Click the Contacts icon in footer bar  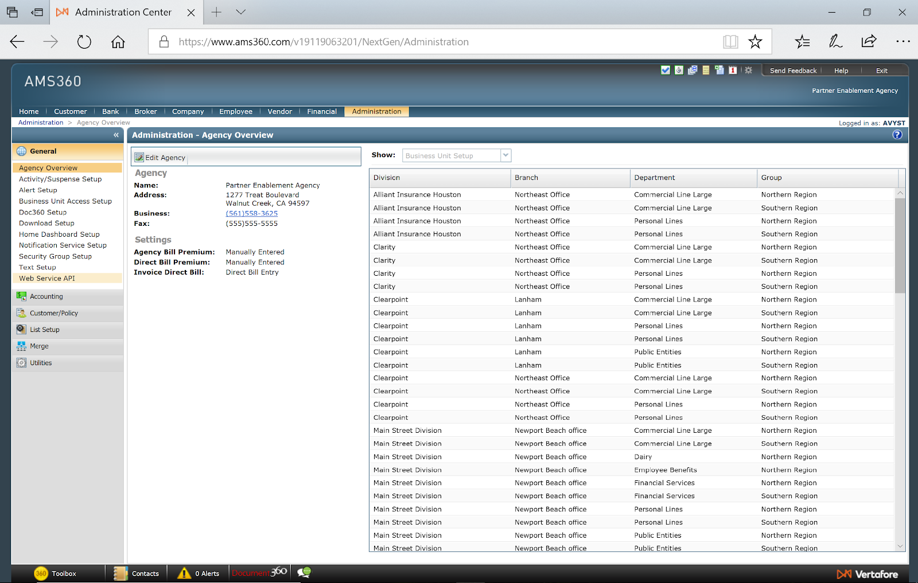(120, 573)
